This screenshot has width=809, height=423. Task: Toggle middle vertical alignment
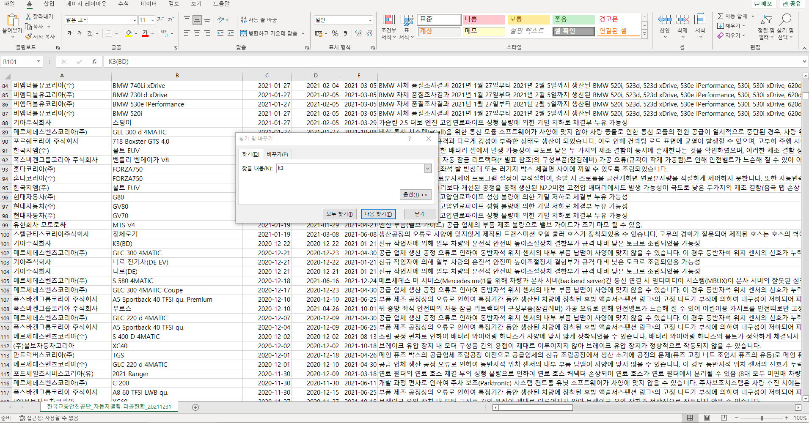click(197, 20)
